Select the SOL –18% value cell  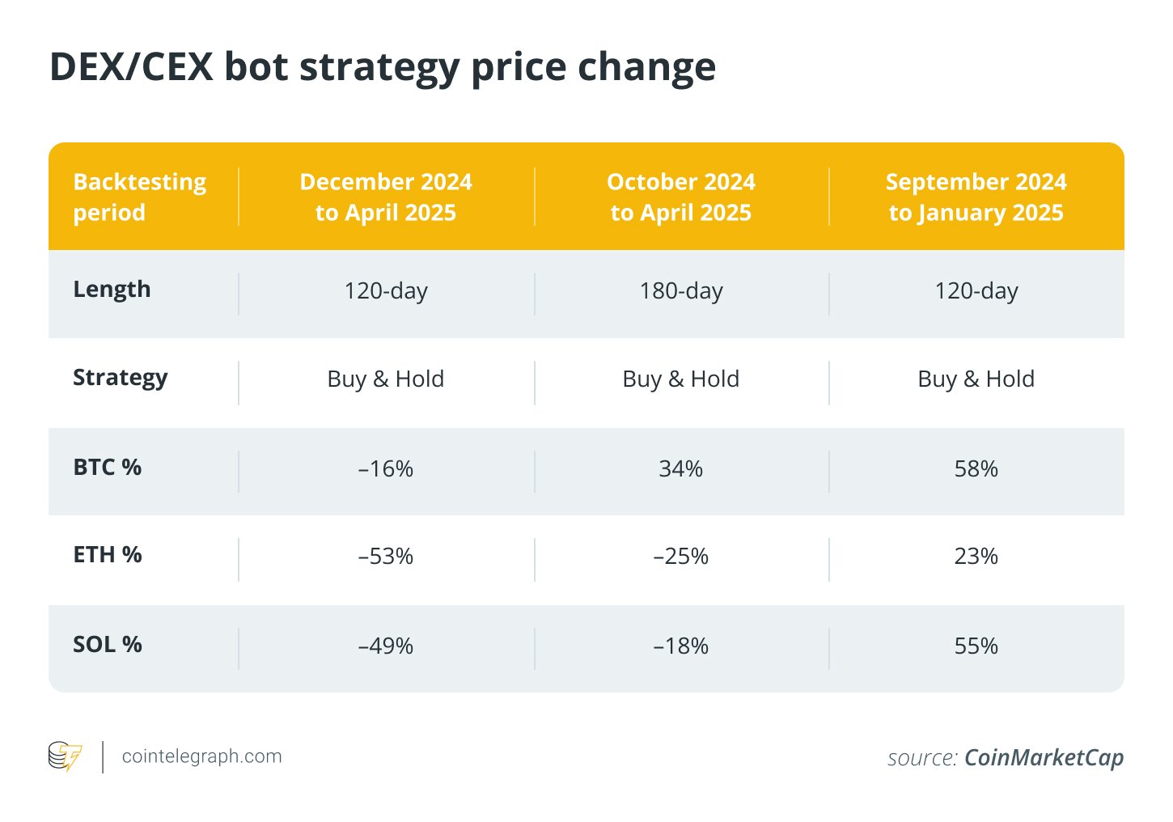[x=681, y=646]
